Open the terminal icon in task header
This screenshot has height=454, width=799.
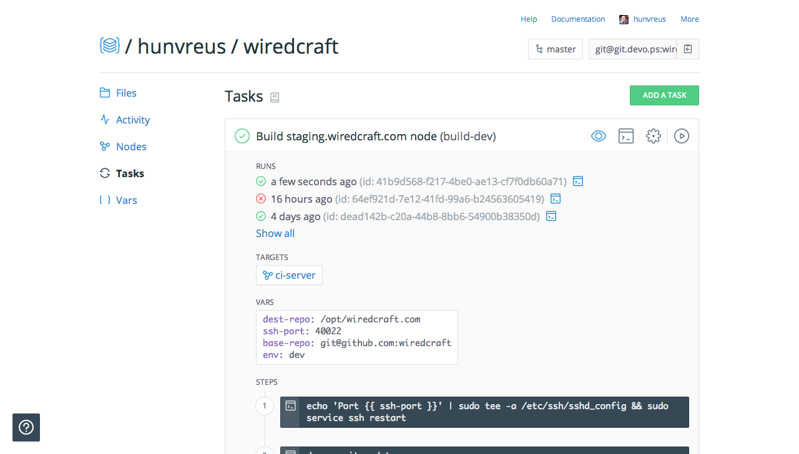point(626,136)
